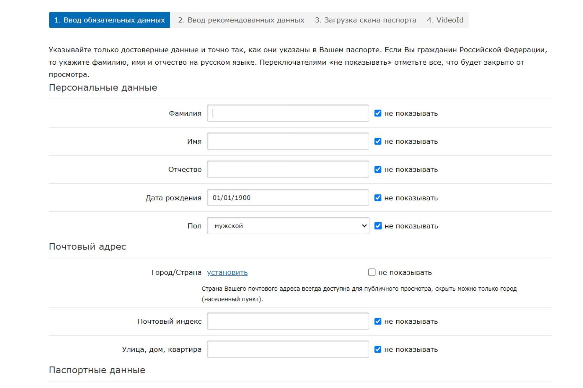Select the Отчество input field
Viewport: 583px width, 388px height.
[x=288, y=169]
